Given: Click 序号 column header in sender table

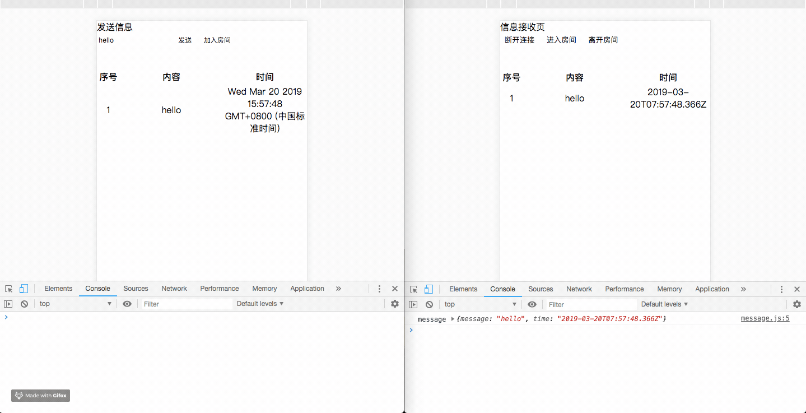Looking at the screenshot, I should click(108, 77).
